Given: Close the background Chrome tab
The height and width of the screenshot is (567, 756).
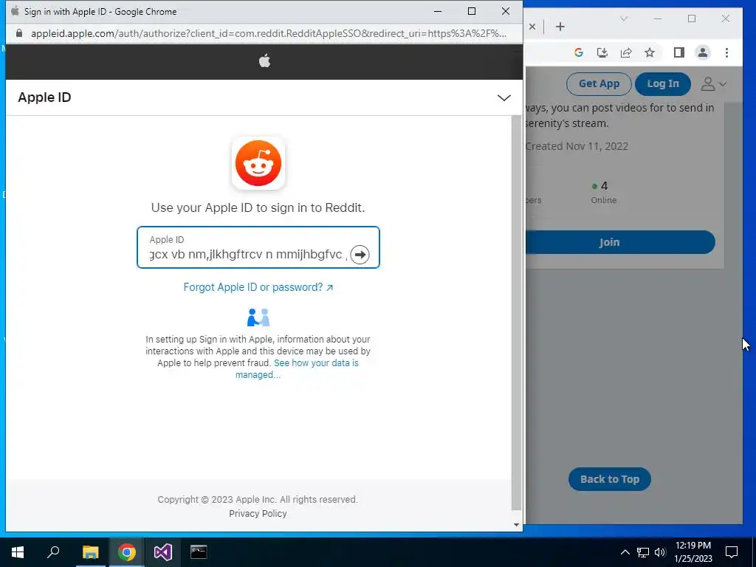Looking at the screenshot, I should click(x=532, y=27).
